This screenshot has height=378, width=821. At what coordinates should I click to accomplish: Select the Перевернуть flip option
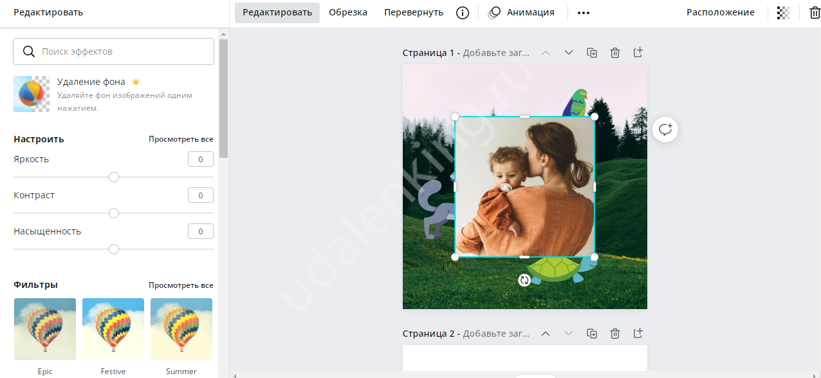click(414, 12)
